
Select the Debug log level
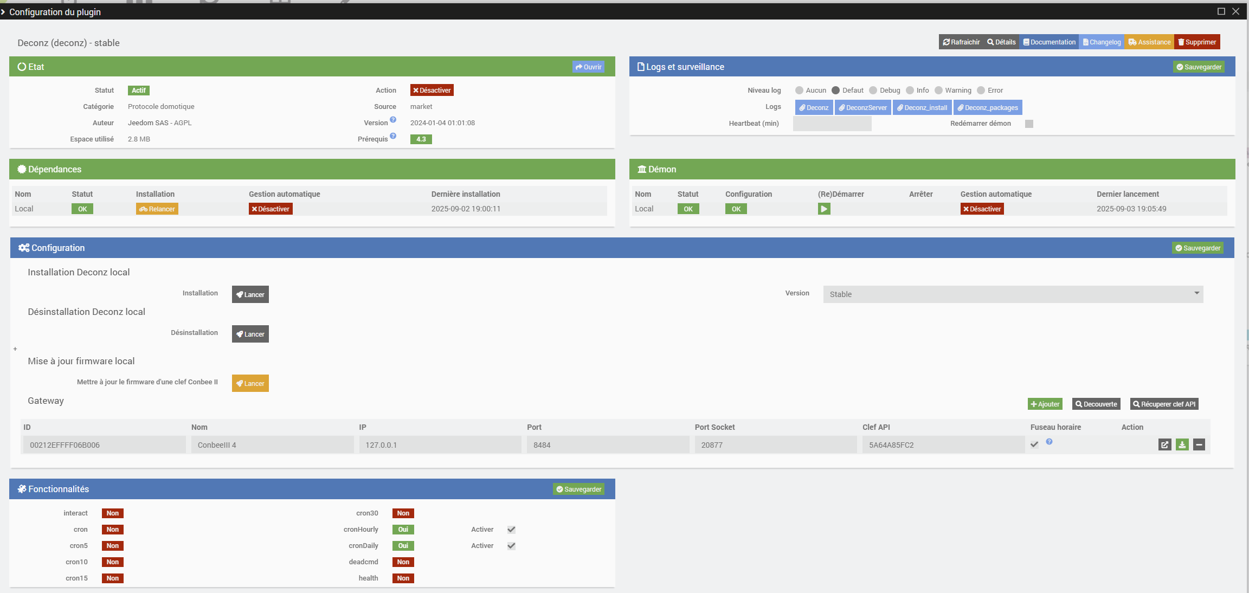pos(873,91)
